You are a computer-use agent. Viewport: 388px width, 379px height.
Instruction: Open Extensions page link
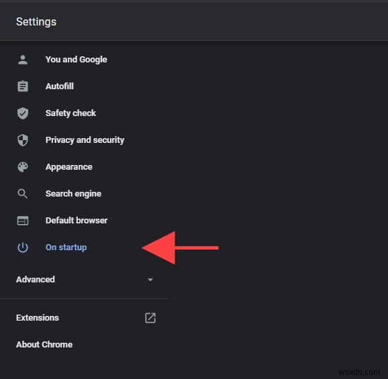(x=38, y=318)
